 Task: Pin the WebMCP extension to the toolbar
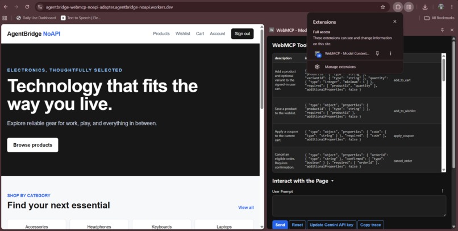point(377,54)
